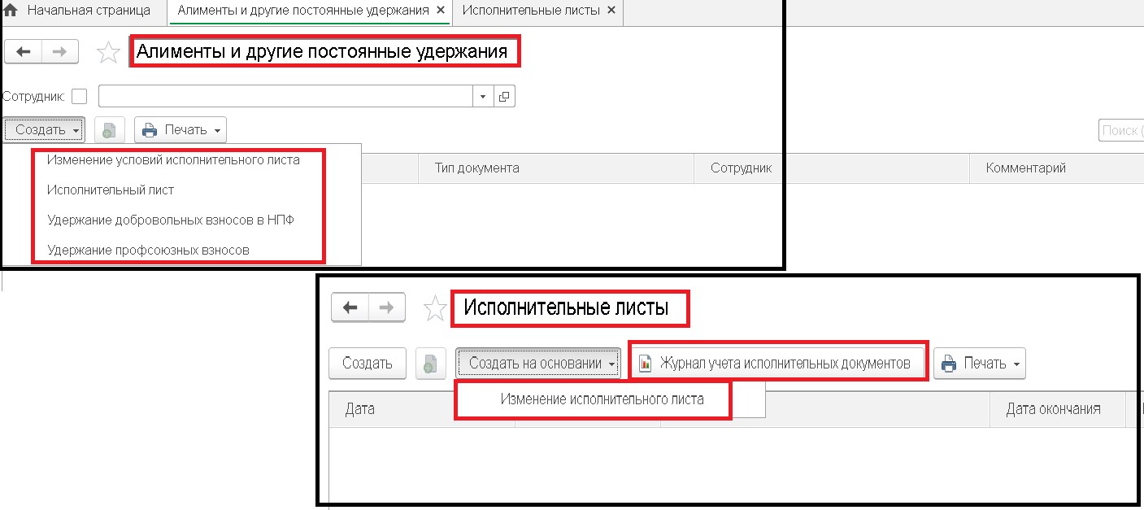The image size is (1144, 510).
Task: Click the forward arrow in the upper form
Action: (60, 51)
